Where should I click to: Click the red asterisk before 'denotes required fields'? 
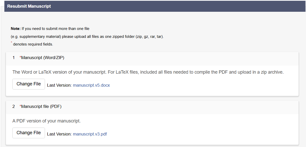coord(12,43)
